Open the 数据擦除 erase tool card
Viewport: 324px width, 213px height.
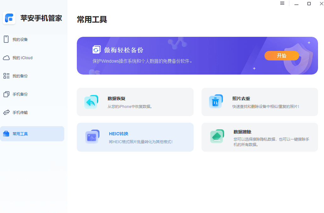pos(260,137)
